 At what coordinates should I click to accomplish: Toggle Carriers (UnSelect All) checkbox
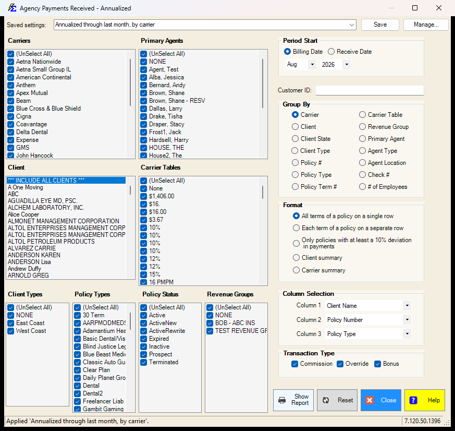coord(11,54)
